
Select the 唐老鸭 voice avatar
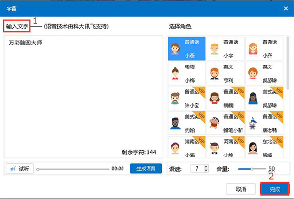pyautogui.click(x=265, y=123)
